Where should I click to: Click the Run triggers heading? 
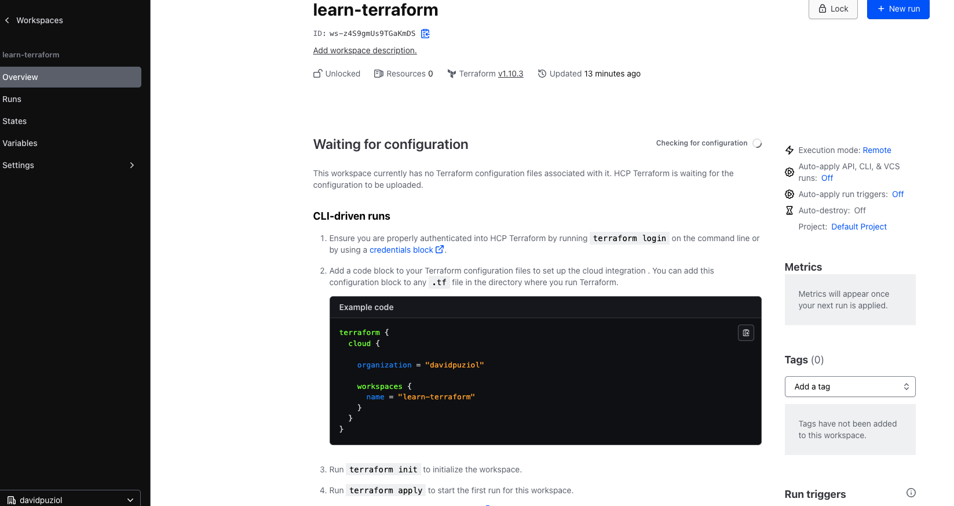click(815, 494)
